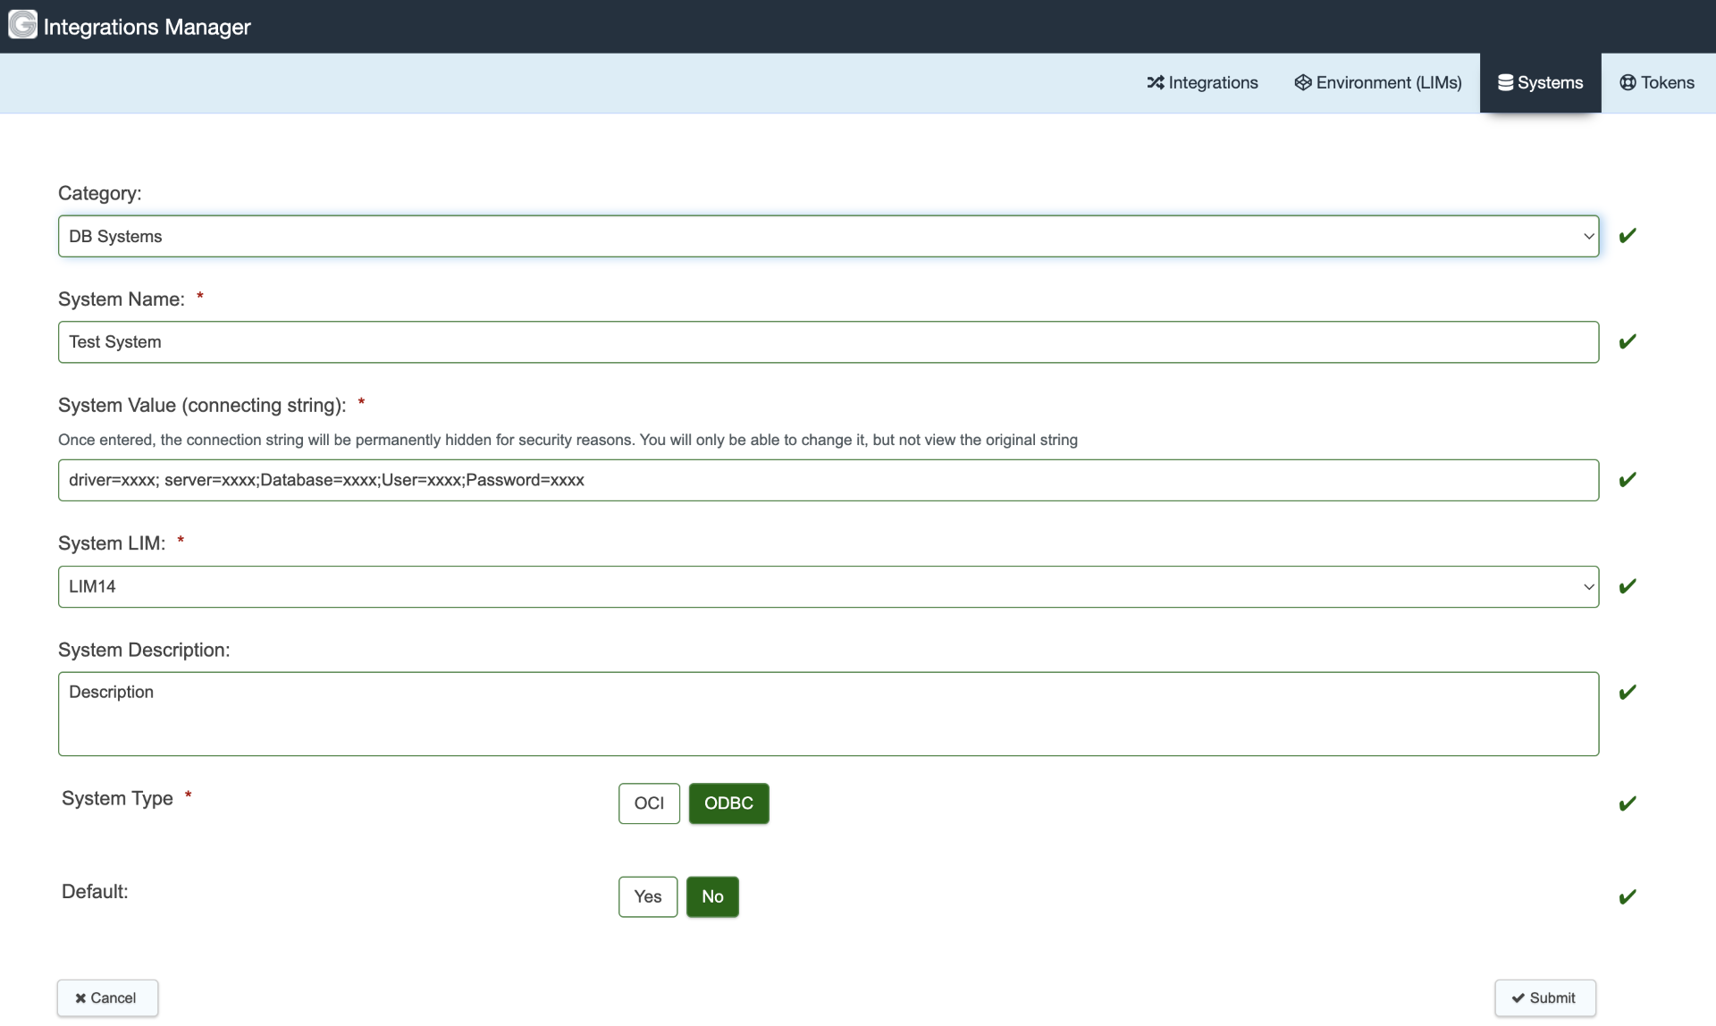Click the System Value (connecting string) label
This screenshot has height=1026, width=1716.
pos(202,406)
